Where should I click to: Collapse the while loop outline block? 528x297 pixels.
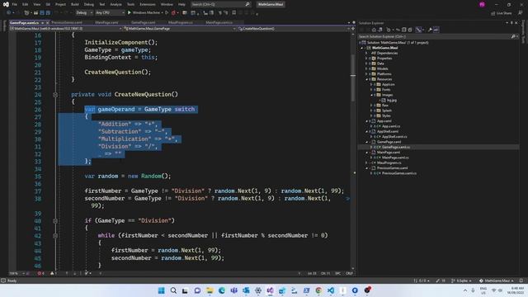55,236
